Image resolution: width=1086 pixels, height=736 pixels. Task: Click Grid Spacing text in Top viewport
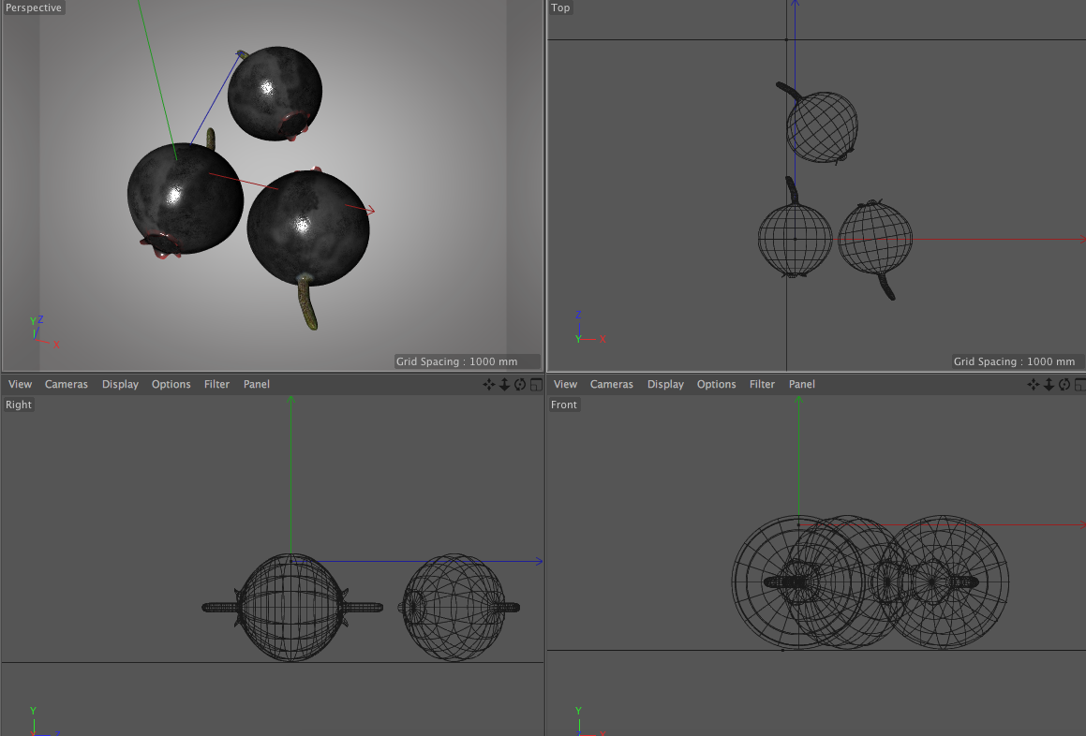(1014, 361)
